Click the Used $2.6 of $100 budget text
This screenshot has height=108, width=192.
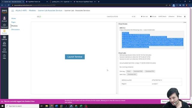(x=112, y=16)
